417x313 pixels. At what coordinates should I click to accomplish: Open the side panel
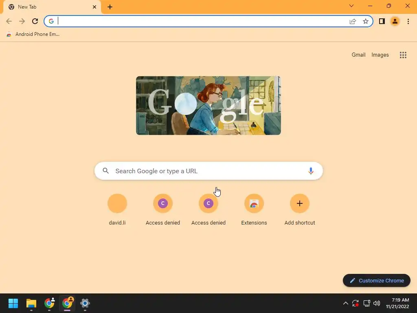382,21
